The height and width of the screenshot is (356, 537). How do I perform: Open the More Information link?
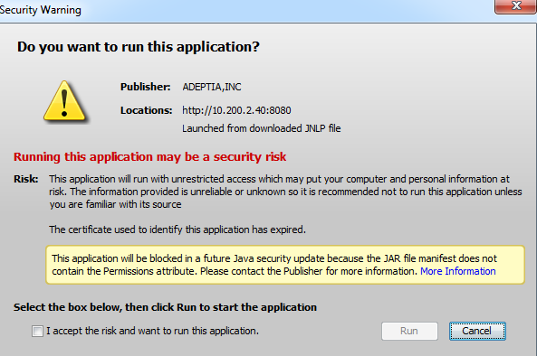coord(458,271)
